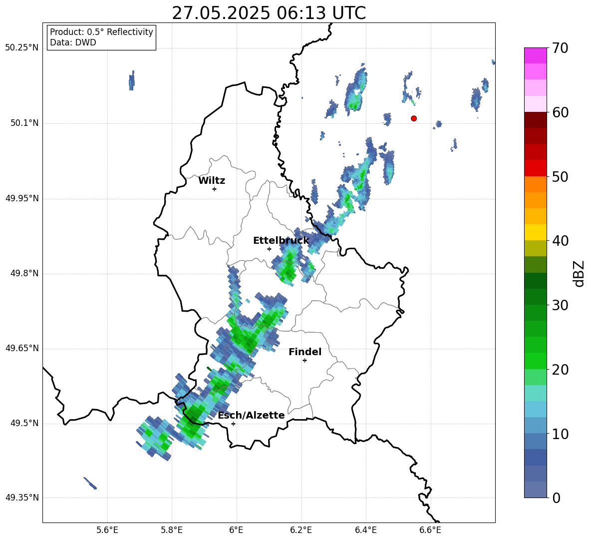The image size is (591, 540).
Task: Click the Findel city label
Action: pos(305,352)
